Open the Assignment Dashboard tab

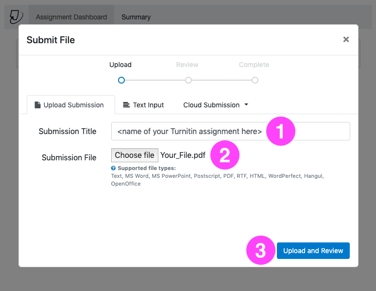click(x=71, y=17)
